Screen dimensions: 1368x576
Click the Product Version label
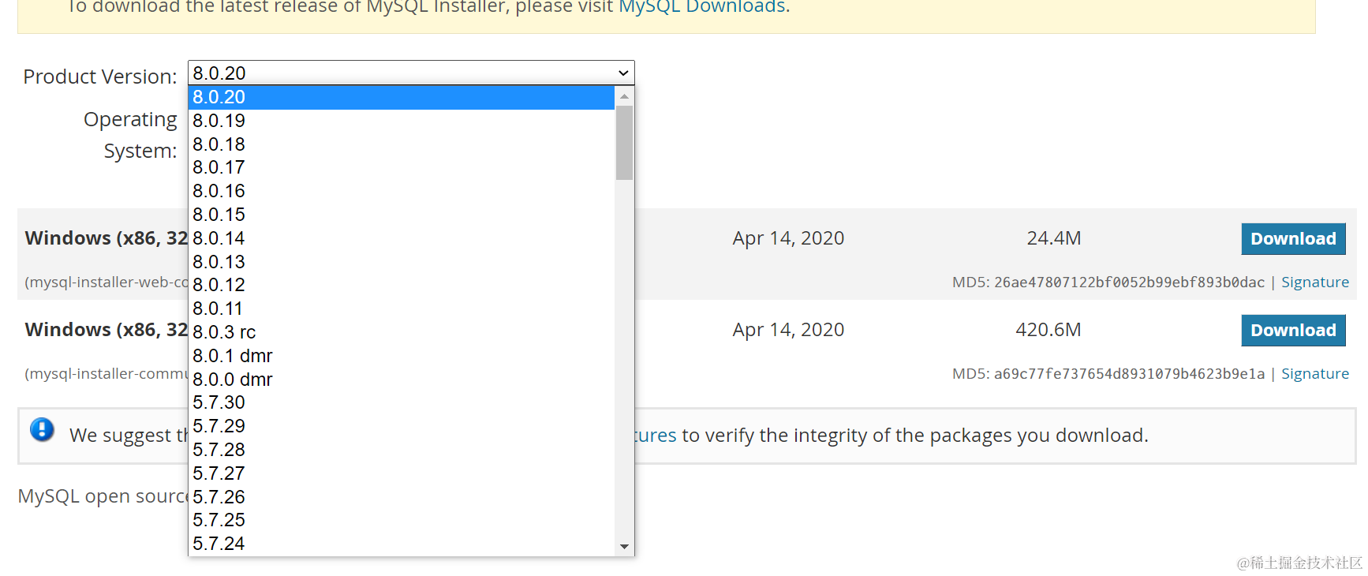tap(100, 77)
